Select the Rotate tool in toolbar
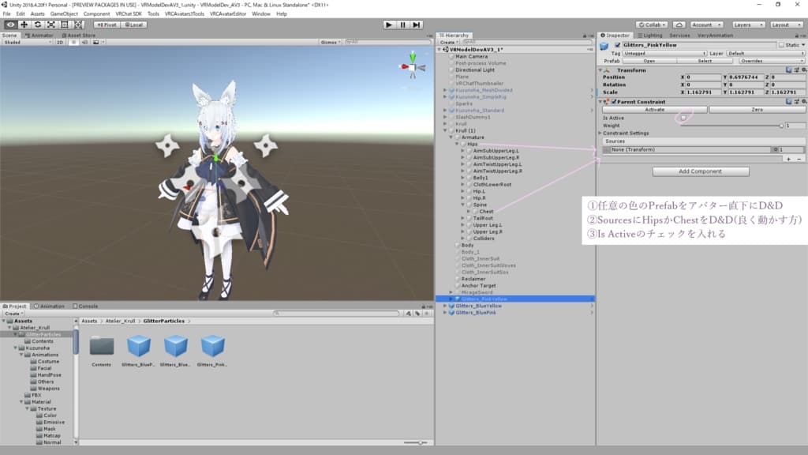 coord(38,24)
